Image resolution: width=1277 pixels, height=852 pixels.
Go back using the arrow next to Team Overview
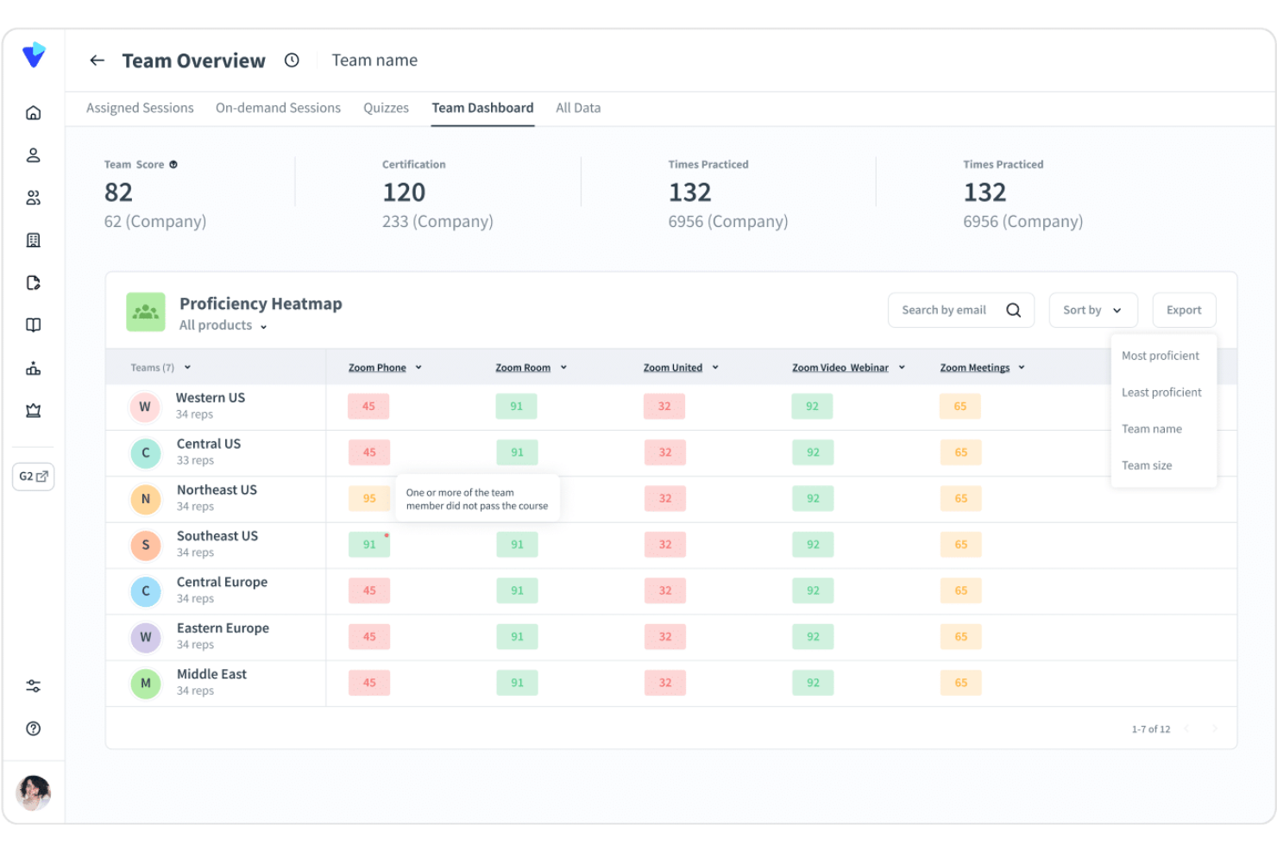(x=97, y=60)
